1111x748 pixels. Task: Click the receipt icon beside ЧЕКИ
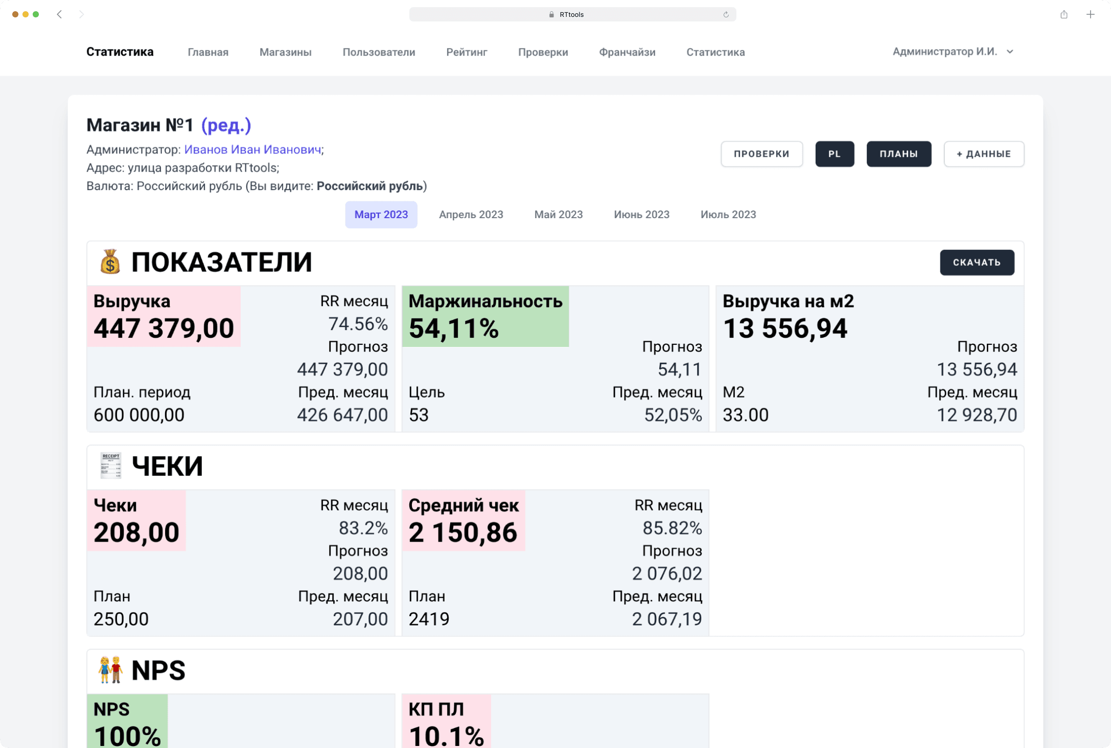110,466
